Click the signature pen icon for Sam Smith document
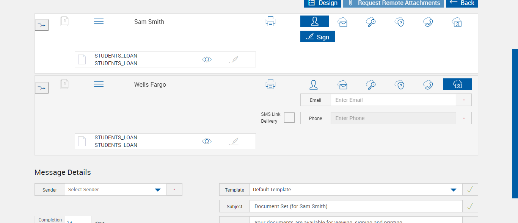 click(234, 59)
